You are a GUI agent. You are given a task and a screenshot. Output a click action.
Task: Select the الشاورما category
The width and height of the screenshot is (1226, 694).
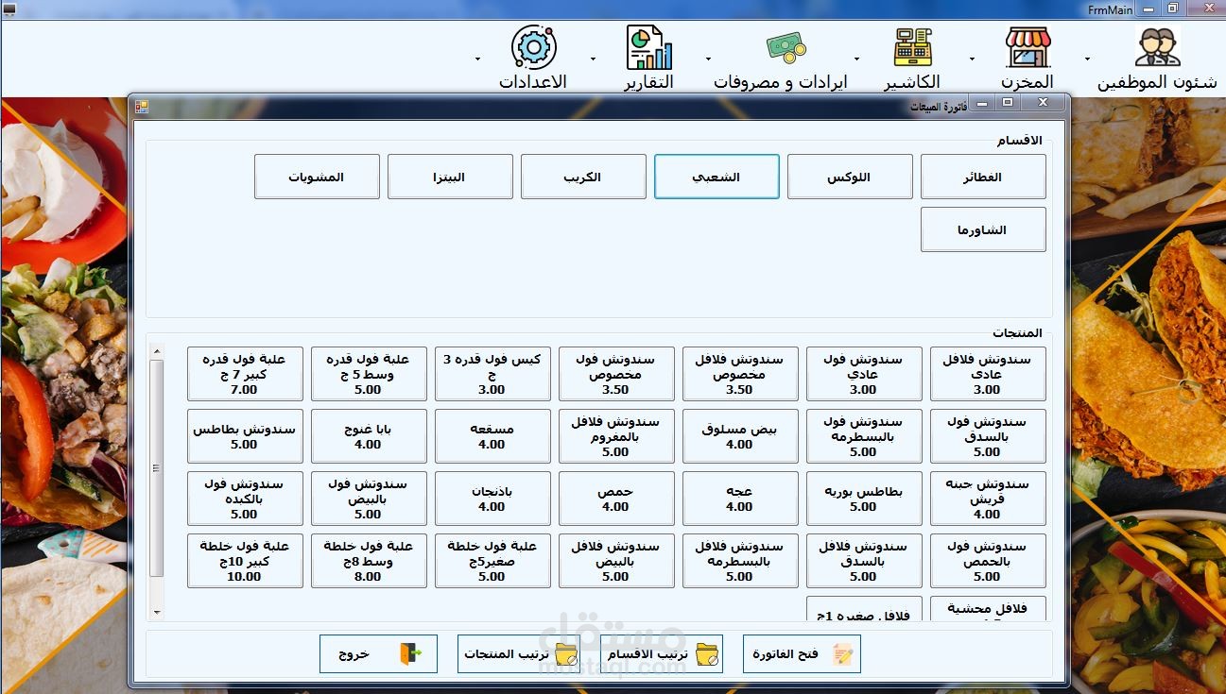(x=983, y=229)
